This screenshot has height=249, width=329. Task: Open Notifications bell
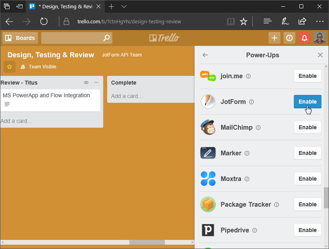coord(304,38)
